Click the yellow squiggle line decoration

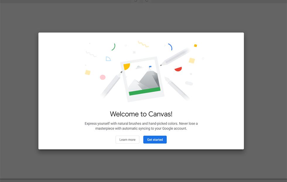pos(143,44)
